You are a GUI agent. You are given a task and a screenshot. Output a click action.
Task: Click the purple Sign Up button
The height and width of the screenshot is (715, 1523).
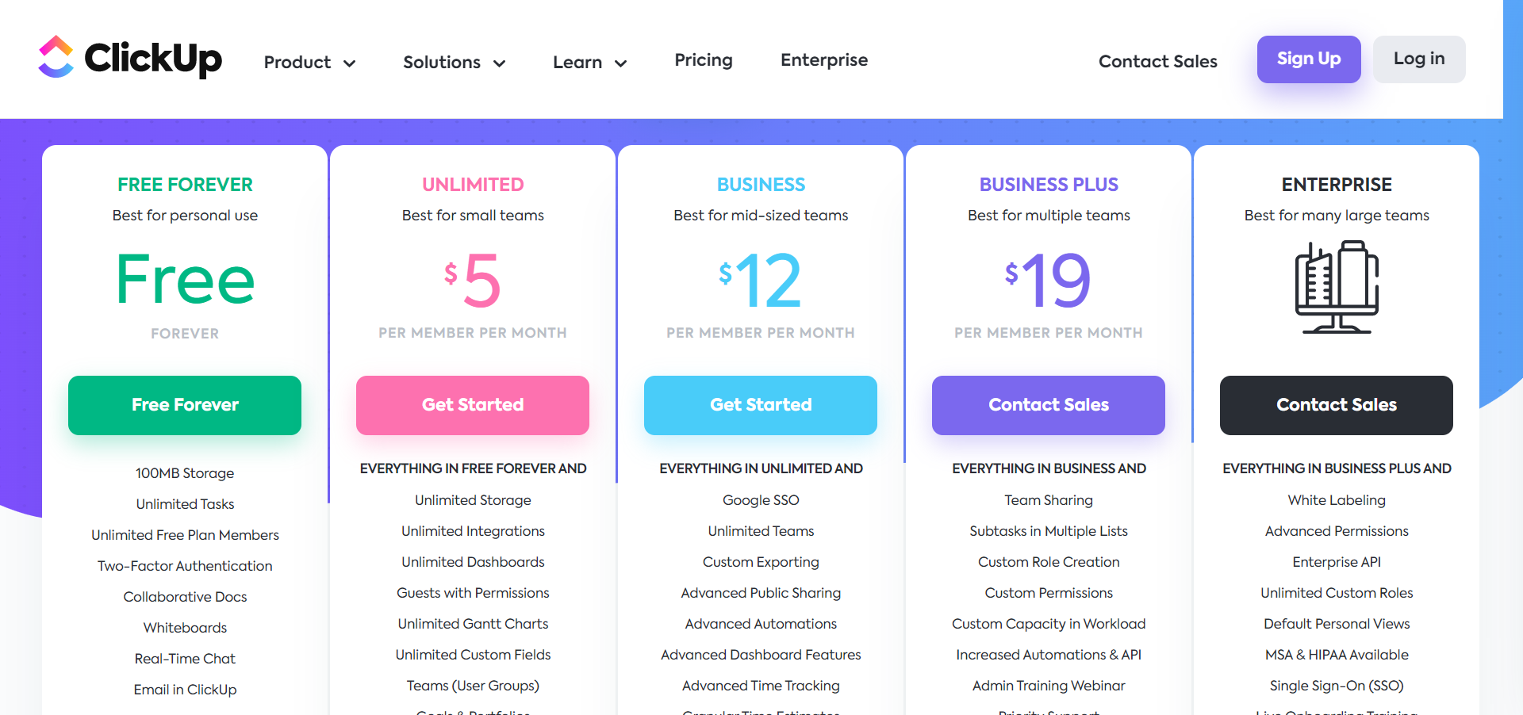(x=1309, y=59)
